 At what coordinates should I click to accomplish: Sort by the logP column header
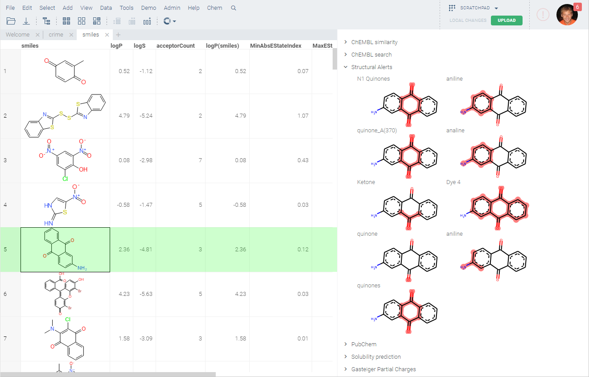coord(117,45)
